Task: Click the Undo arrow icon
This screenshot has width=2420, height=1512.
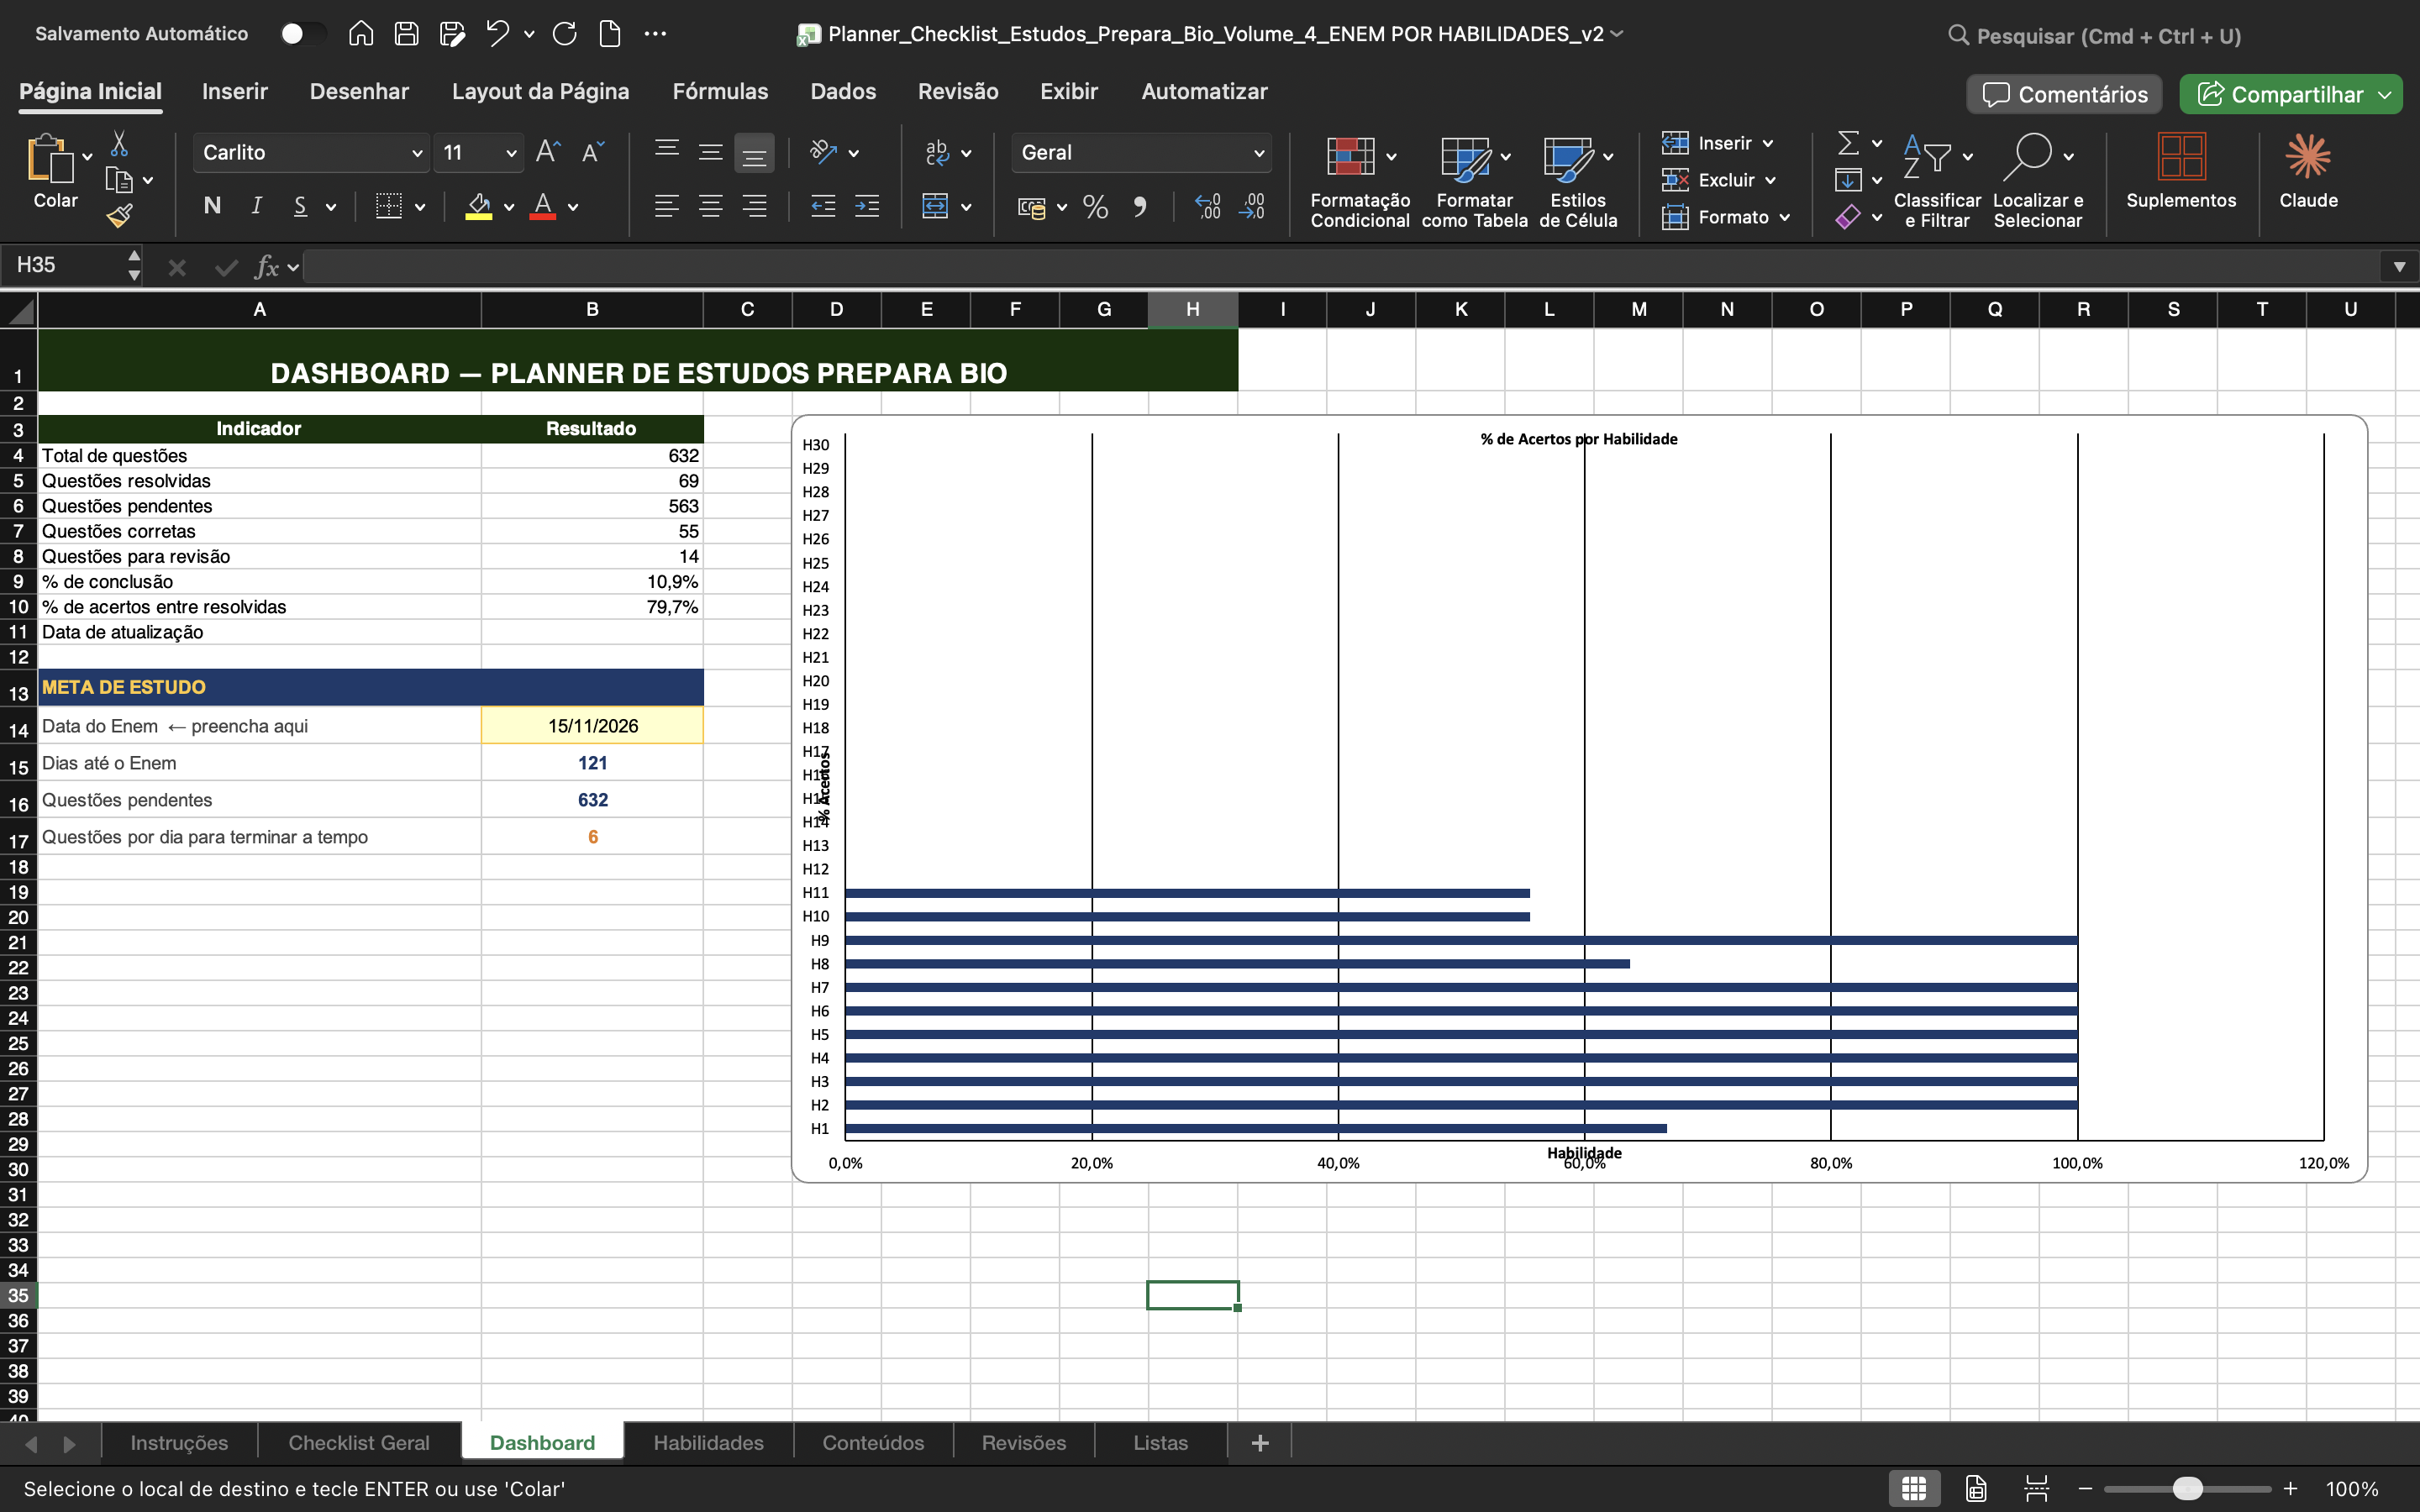Action: click(497, 34)
